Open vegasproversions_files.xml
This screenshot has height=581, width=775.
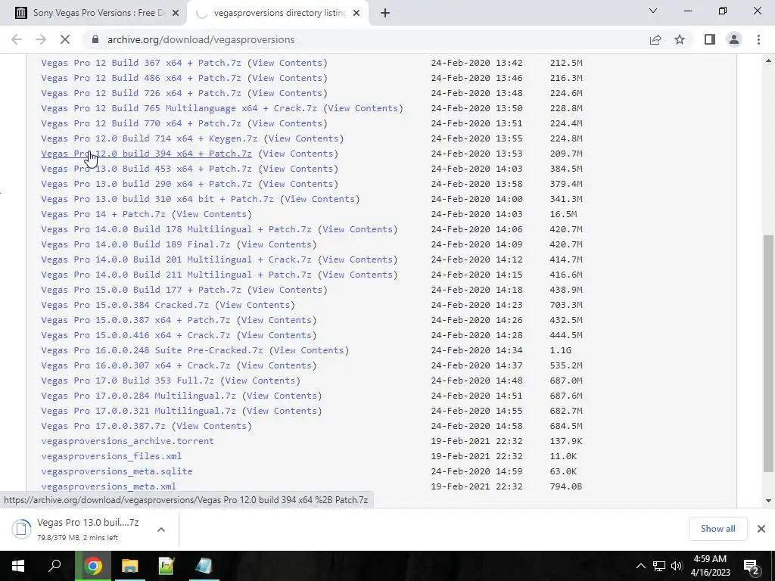[111, 456]
